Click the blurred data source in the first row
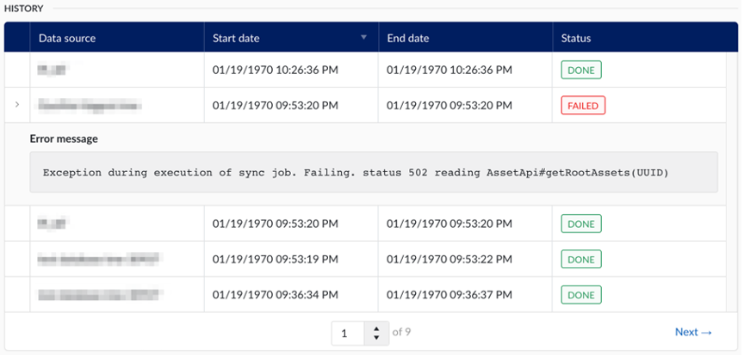Image resolution: width=744 pixels, height=356 pixels. 53,70
